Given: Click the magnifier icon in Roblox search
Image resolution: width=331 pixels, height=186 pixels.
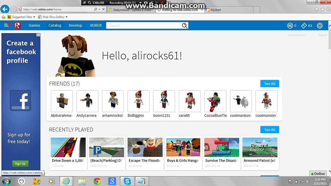Looking at the screenshot, I should [184, 26].
